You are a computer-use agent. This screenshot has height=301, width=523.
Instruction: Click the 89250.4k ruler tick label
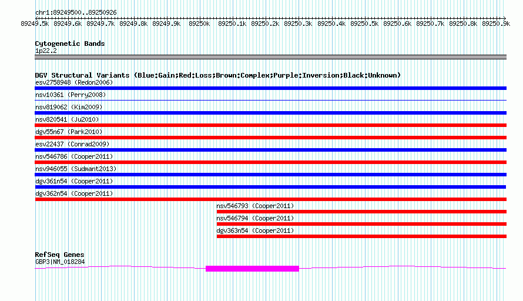tap(331, 24)
